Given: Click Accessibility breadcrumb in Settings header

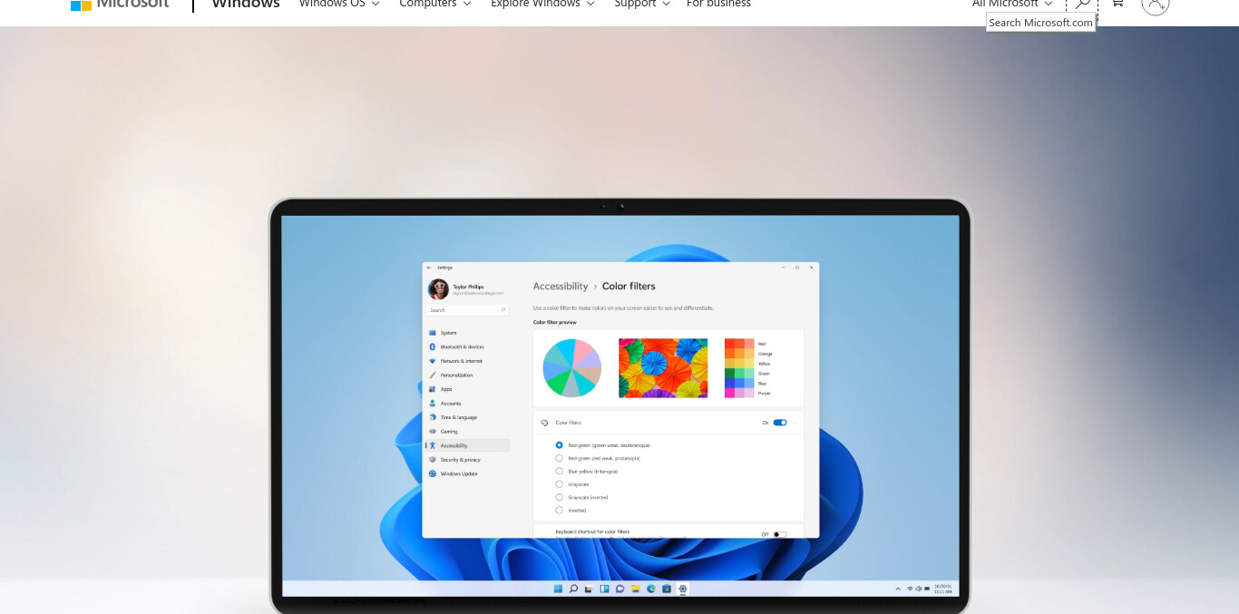Looking at the screenshot, I should pos(561,286).
